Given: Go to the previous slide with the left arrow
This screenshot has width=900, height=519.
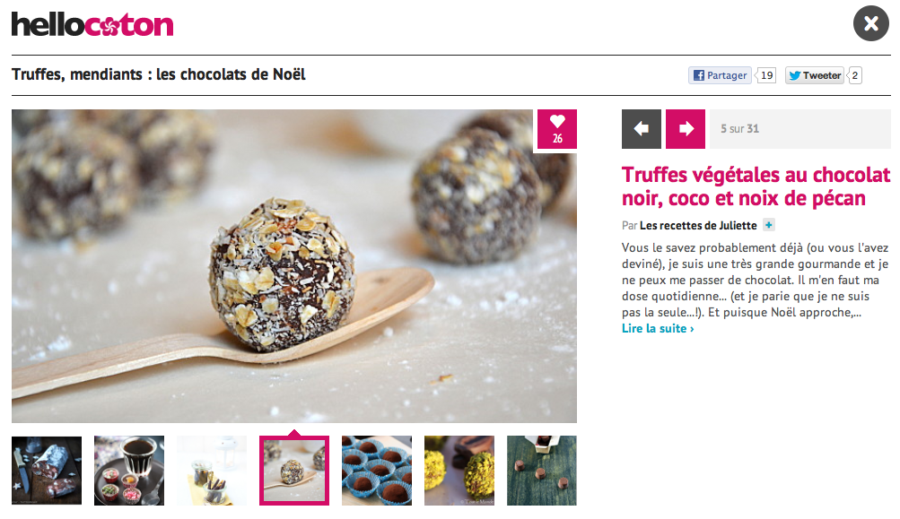Looking at the screenshot, I should coord(642,129).
